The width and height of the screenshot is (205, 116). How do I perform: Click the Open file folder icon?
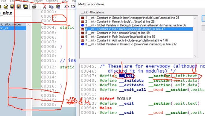point(6,7)
